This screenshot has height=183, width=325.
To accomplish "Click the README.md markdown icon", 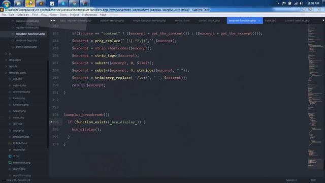I will (10, 143).
